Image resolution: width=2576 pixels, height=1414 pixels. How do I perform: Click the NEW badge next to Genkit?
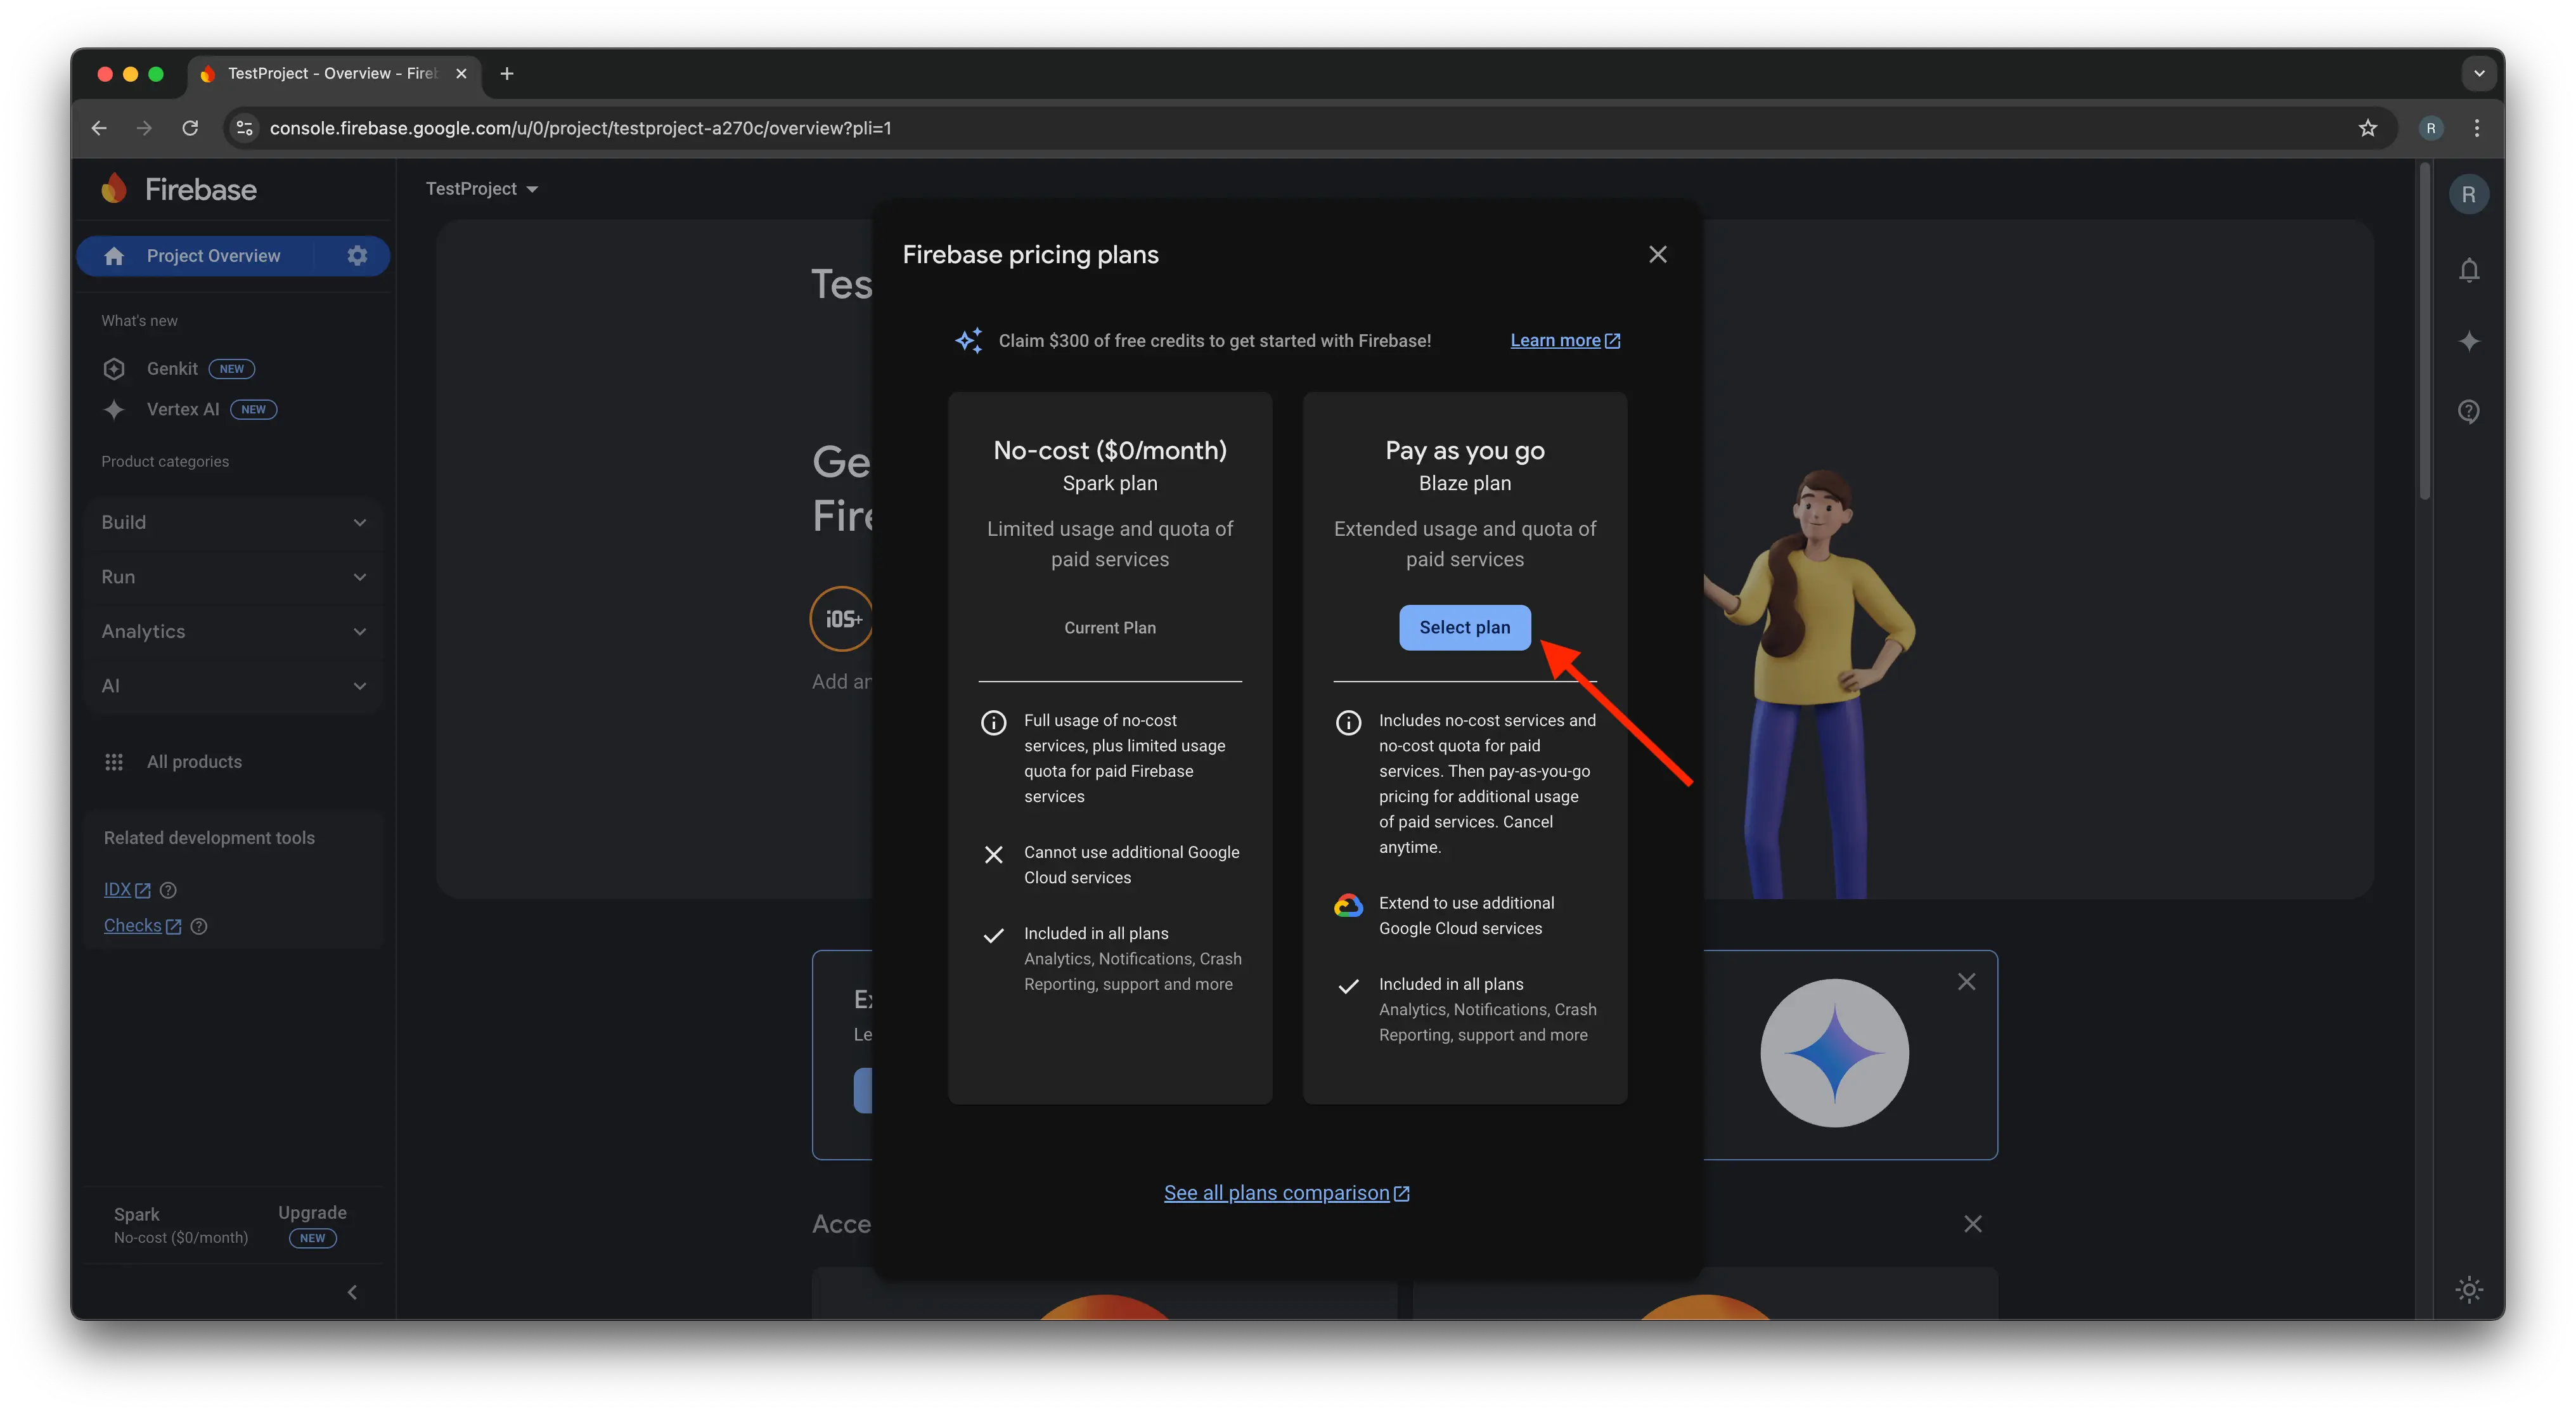coord(231,369)
